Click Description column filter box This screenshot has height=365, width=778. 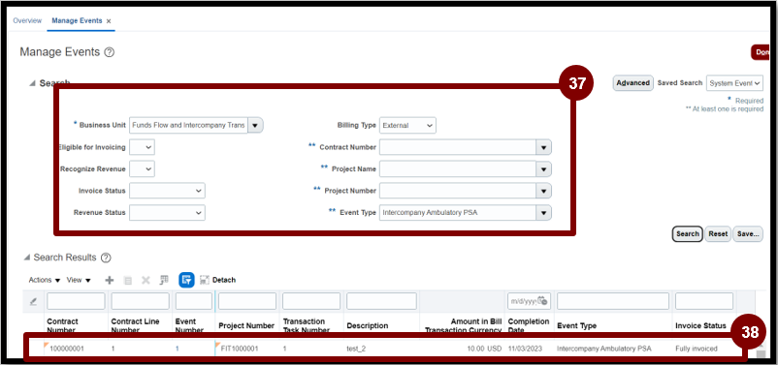click(381, 301)
